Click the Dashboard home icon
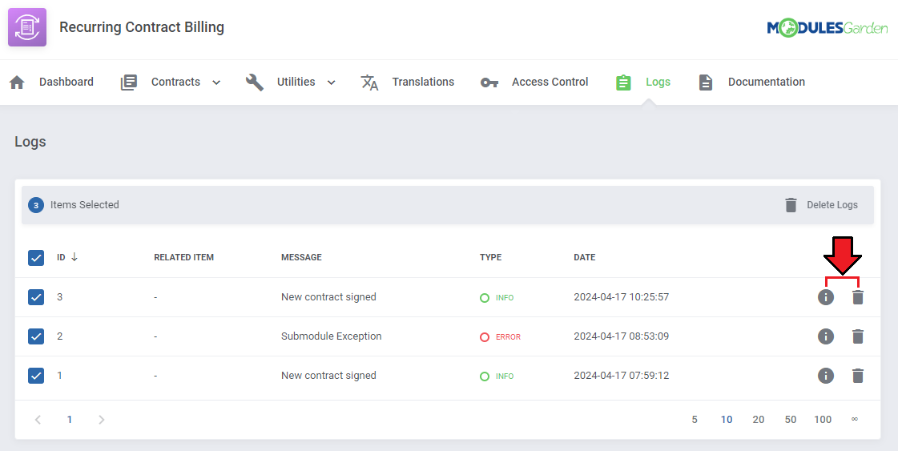 coord(17,82)
